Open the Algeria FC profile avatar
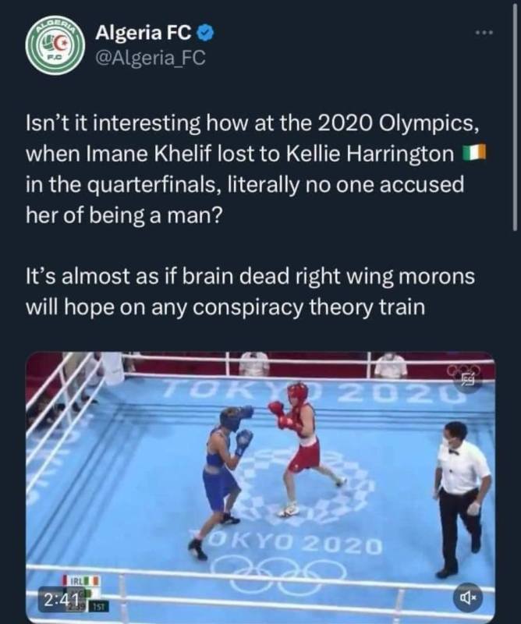 pyautogui.click(x=55, y=45)
